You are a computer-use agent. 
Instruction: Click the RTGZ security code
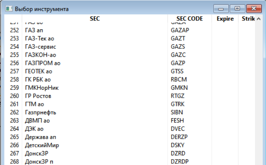point(177,96)
